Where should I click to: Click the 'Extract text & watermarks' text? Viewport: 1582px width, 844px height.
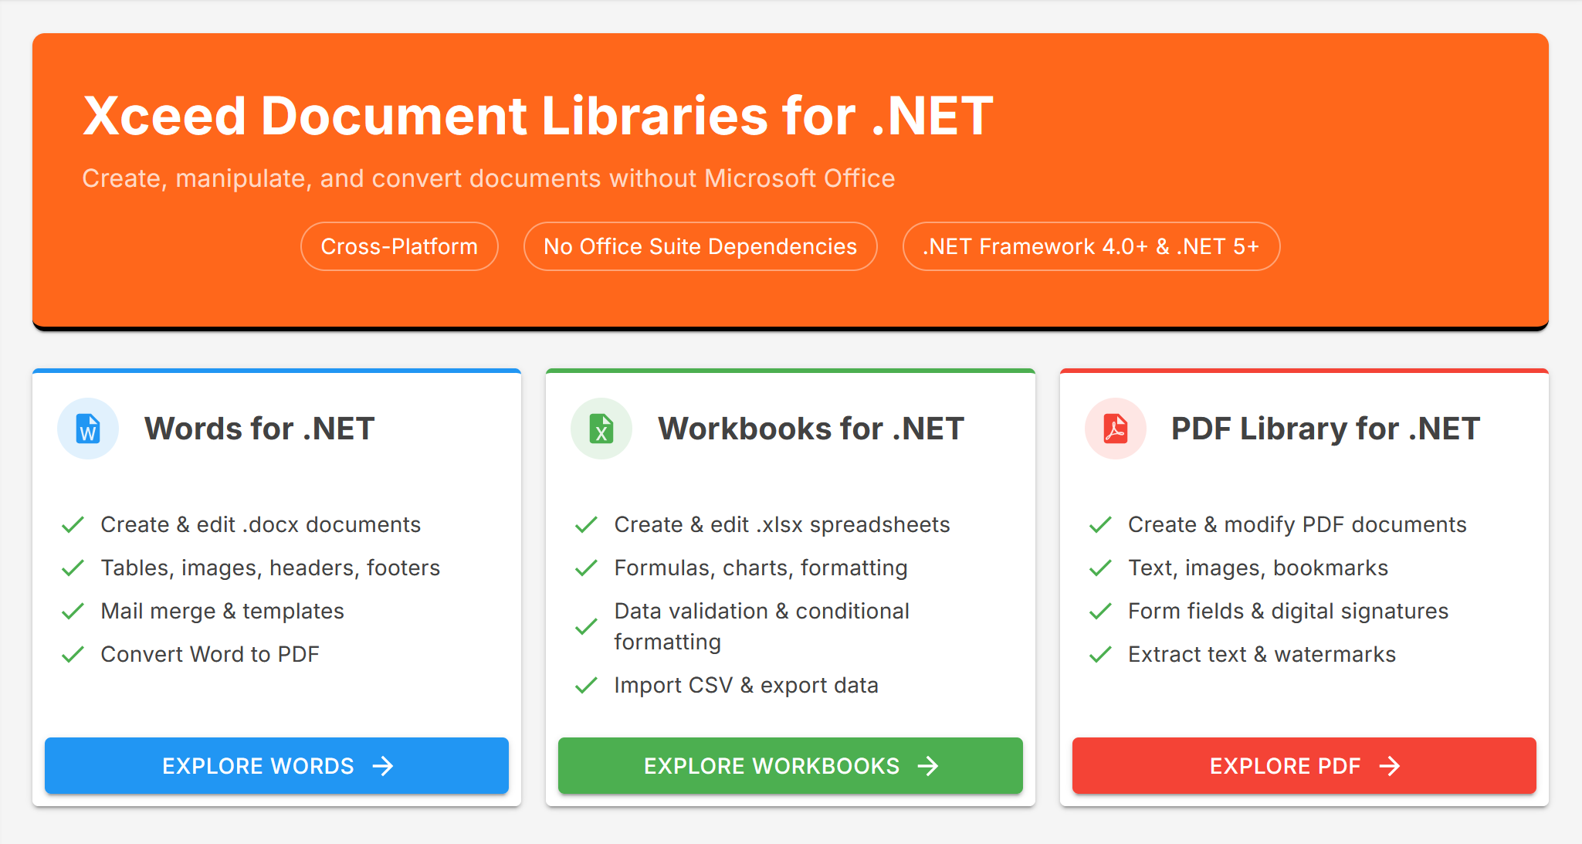pos(1262,655)
